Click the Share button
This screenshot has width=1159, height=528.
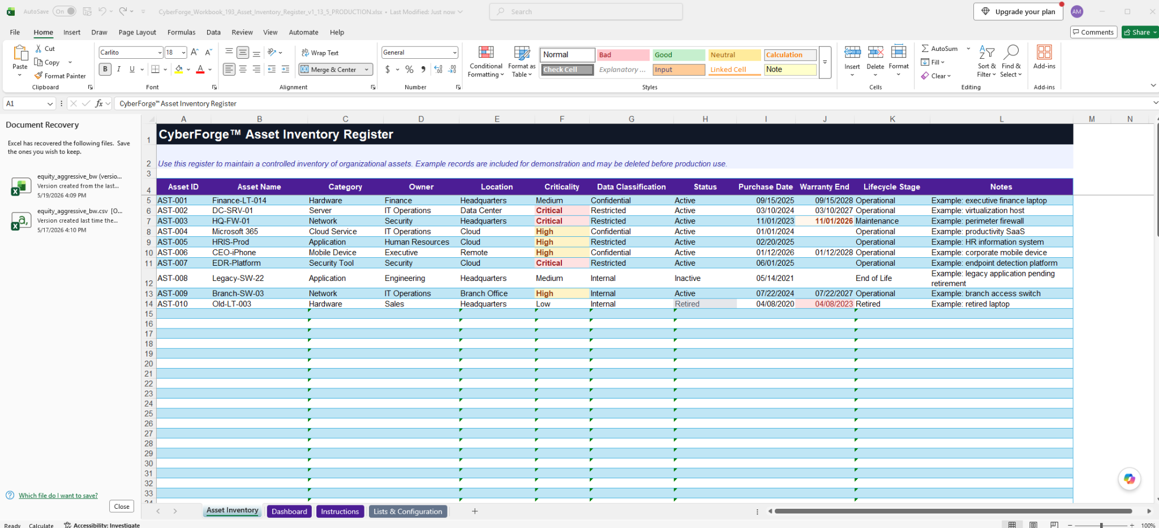click(1139, 32)
